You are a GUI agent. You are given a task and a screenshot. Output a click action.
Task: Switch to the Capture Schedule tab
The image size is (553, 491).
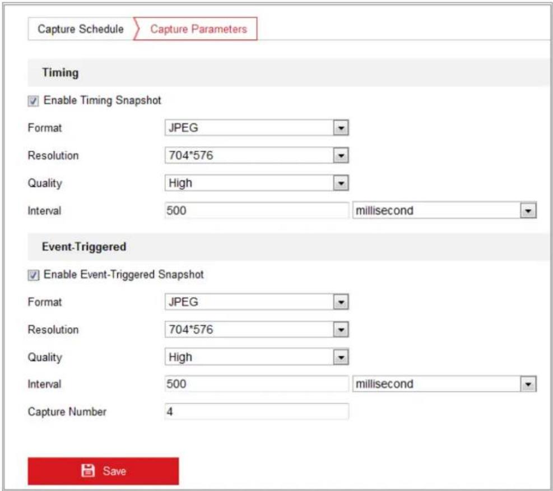[x=81, y=29]
